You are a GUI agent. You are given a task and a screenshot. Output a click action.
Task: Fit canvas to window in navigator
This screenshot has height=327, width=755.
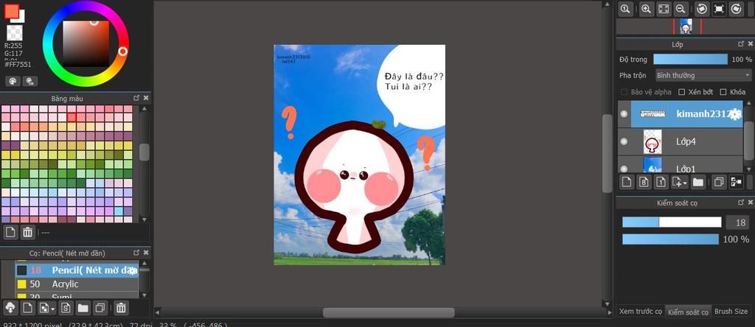click(664, 9)
